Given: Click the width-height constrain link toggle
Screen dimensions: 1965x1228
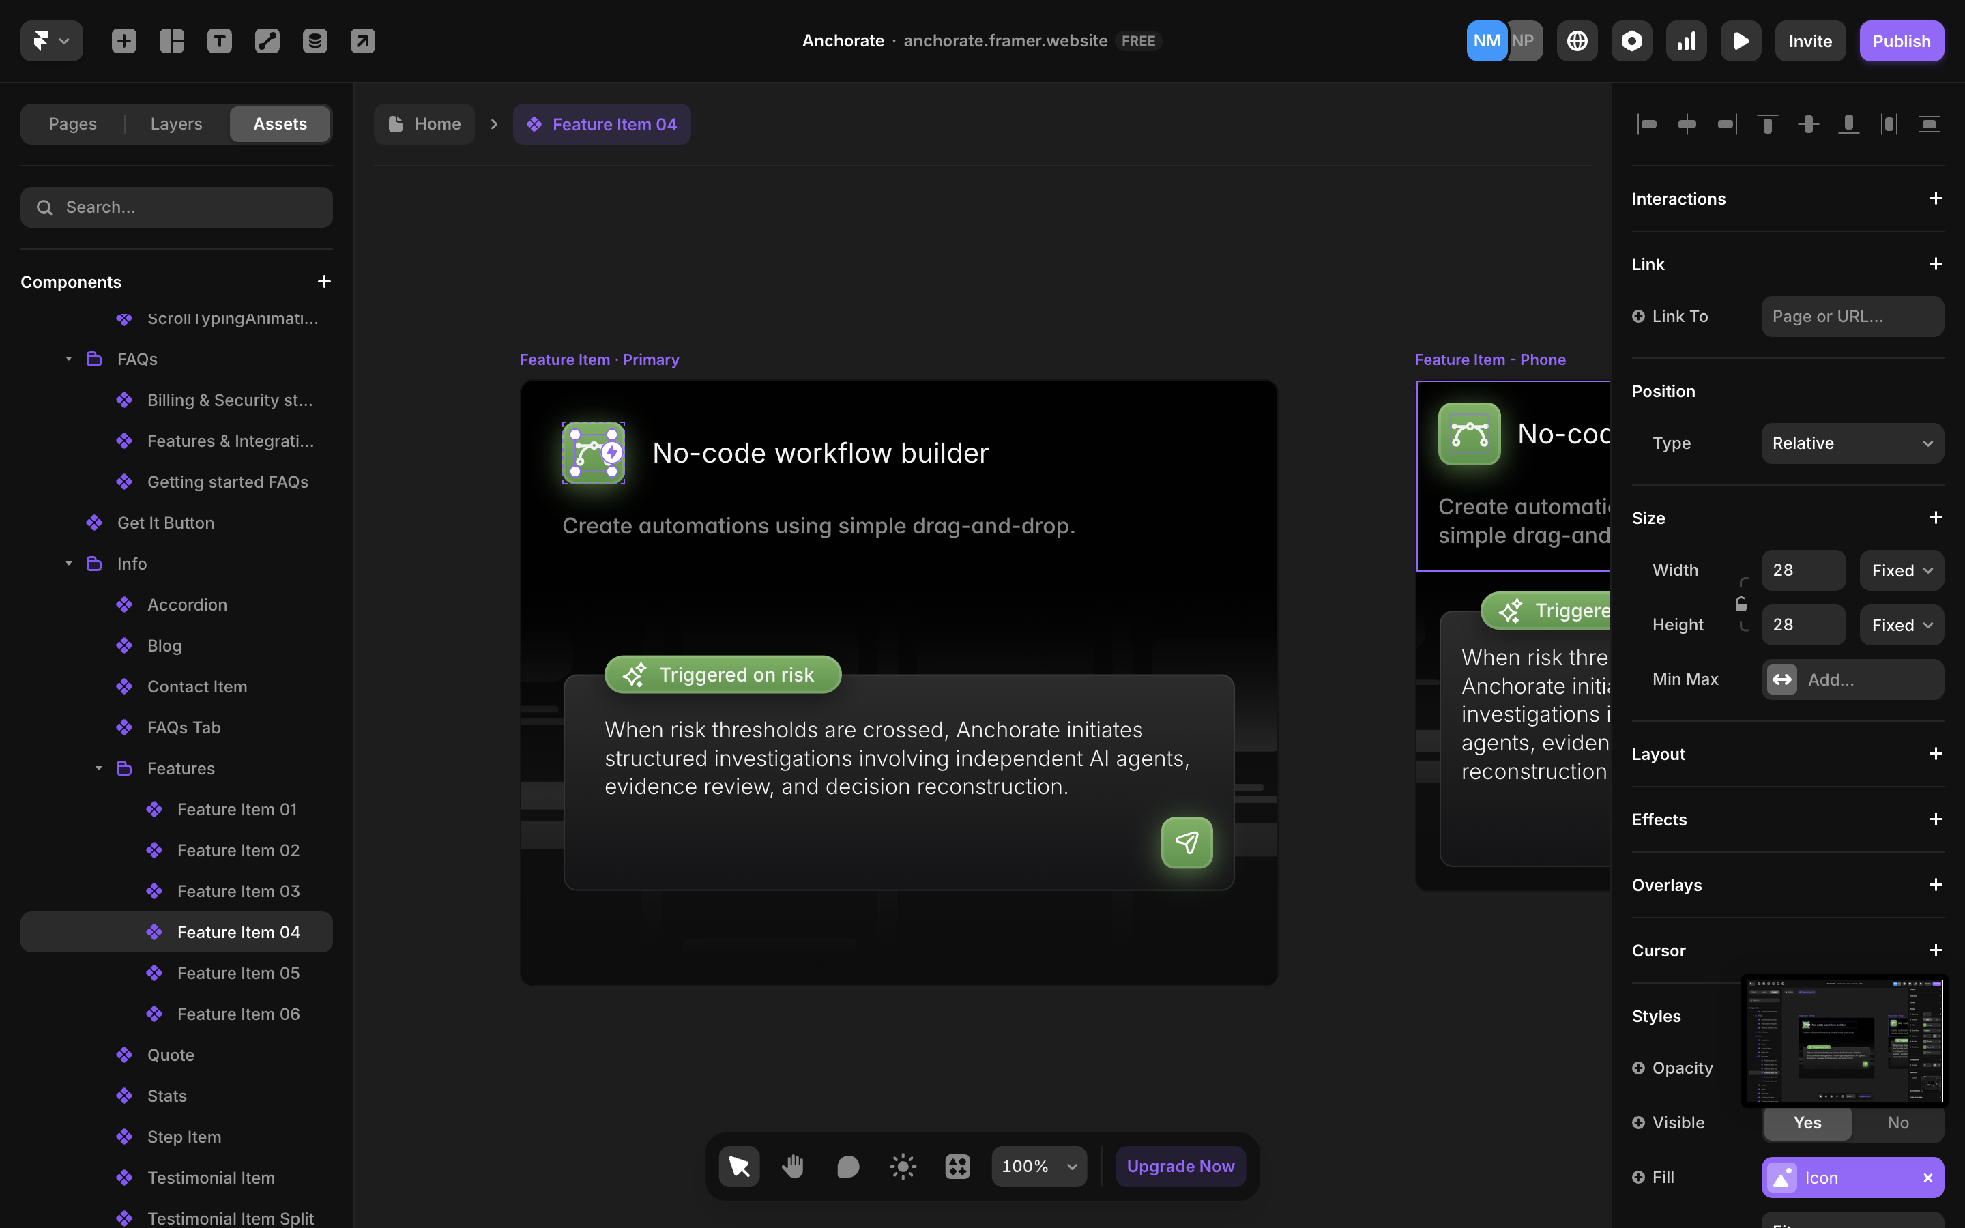Looking at the screenshot, I should point(1743,604).
